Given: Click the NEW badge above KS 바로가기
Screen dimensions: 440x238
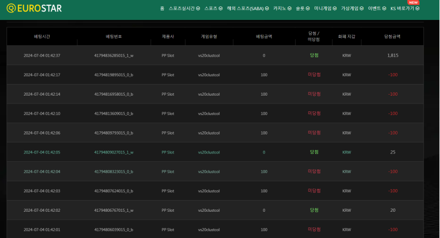Looking at the screenshot, I should tap(413, 2).
